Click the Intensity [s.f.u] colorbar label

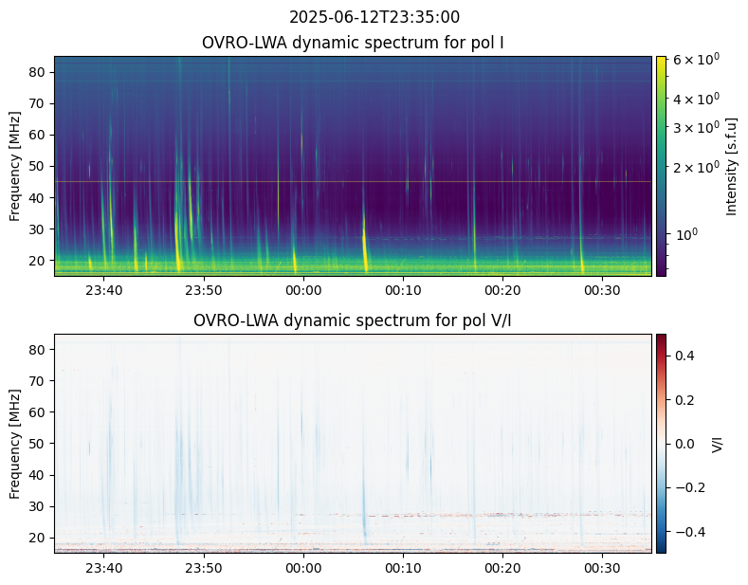point(731,166)
